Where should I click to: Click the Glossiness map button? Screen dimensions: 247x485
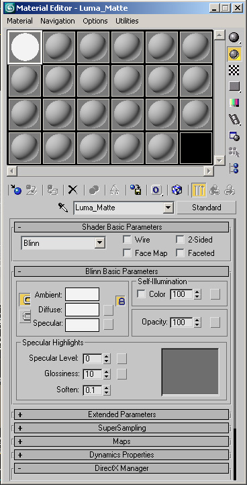121,373
